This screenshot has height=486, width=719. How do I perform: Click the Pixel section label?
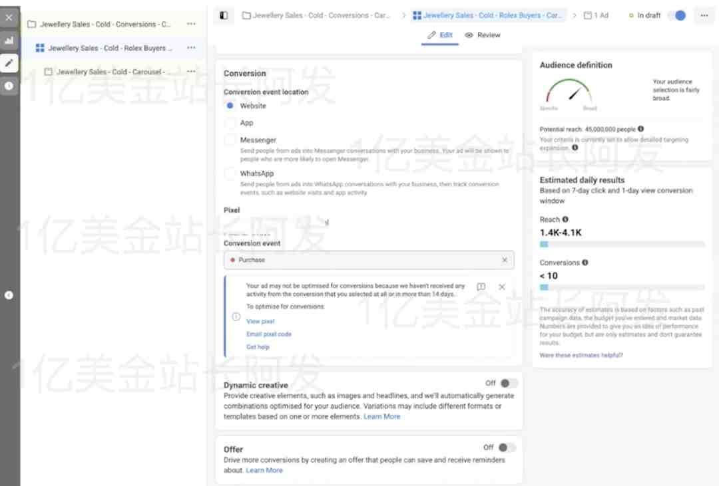click(x=232, y=210)
